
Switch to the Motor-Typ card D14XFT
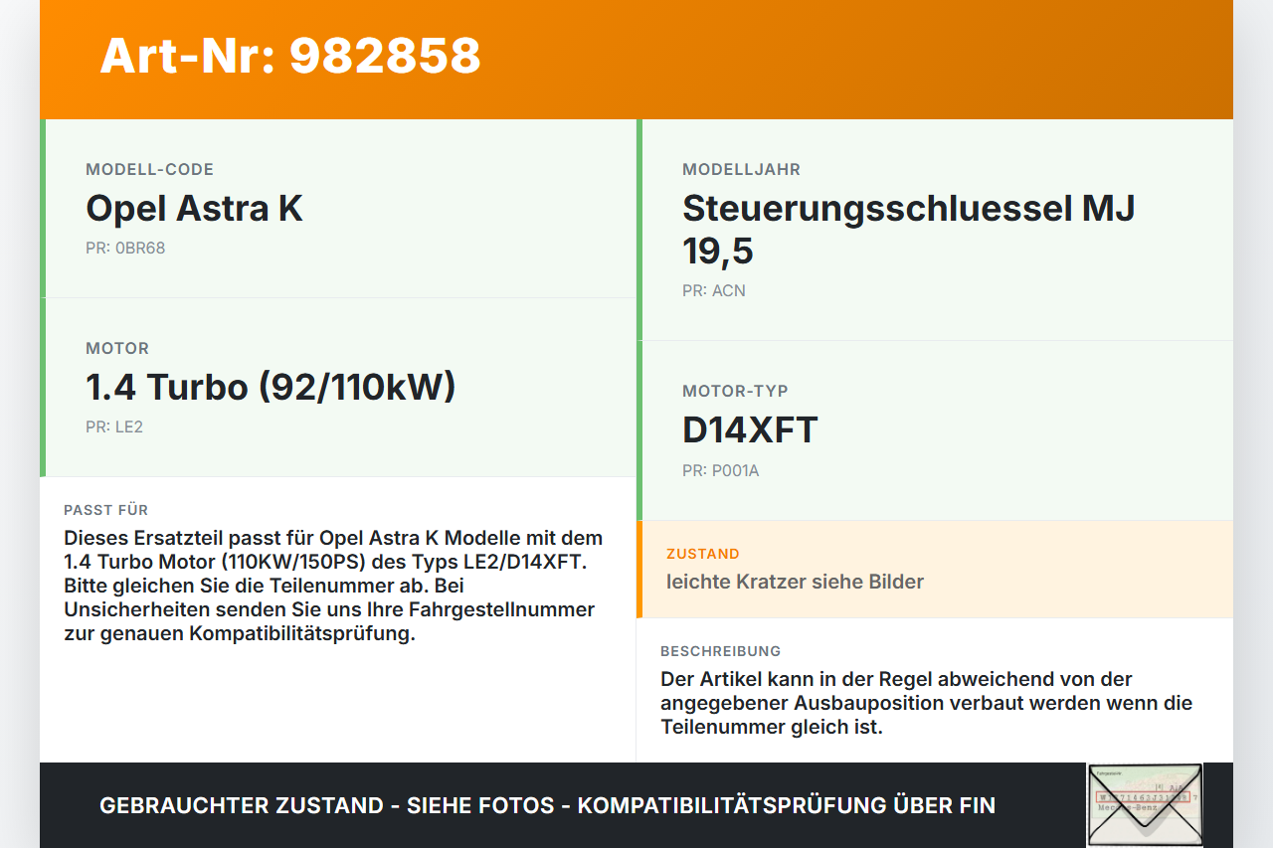[750, 429]
